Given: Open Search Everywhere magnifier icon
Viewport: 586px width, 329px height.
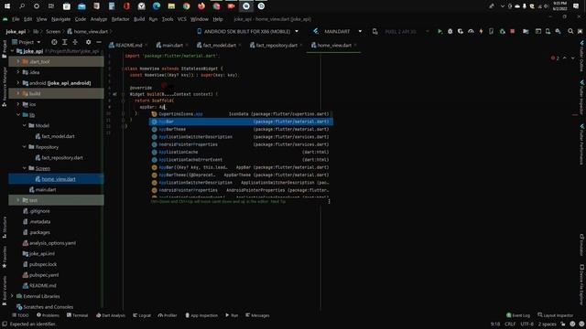Looking at the screenshot, I should coord(570,32).
